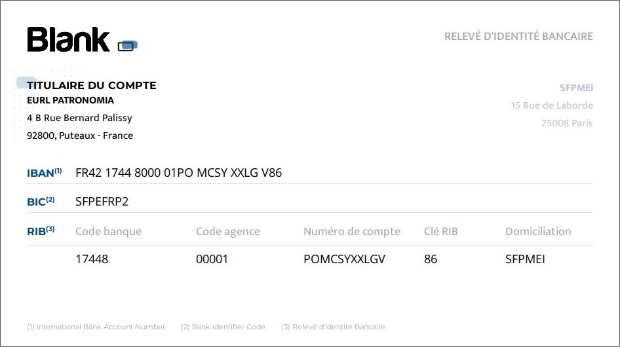Select account holder name EURL PATRONOMIA
This screenshot has height=347, width=620.
(x=70, y=100)
